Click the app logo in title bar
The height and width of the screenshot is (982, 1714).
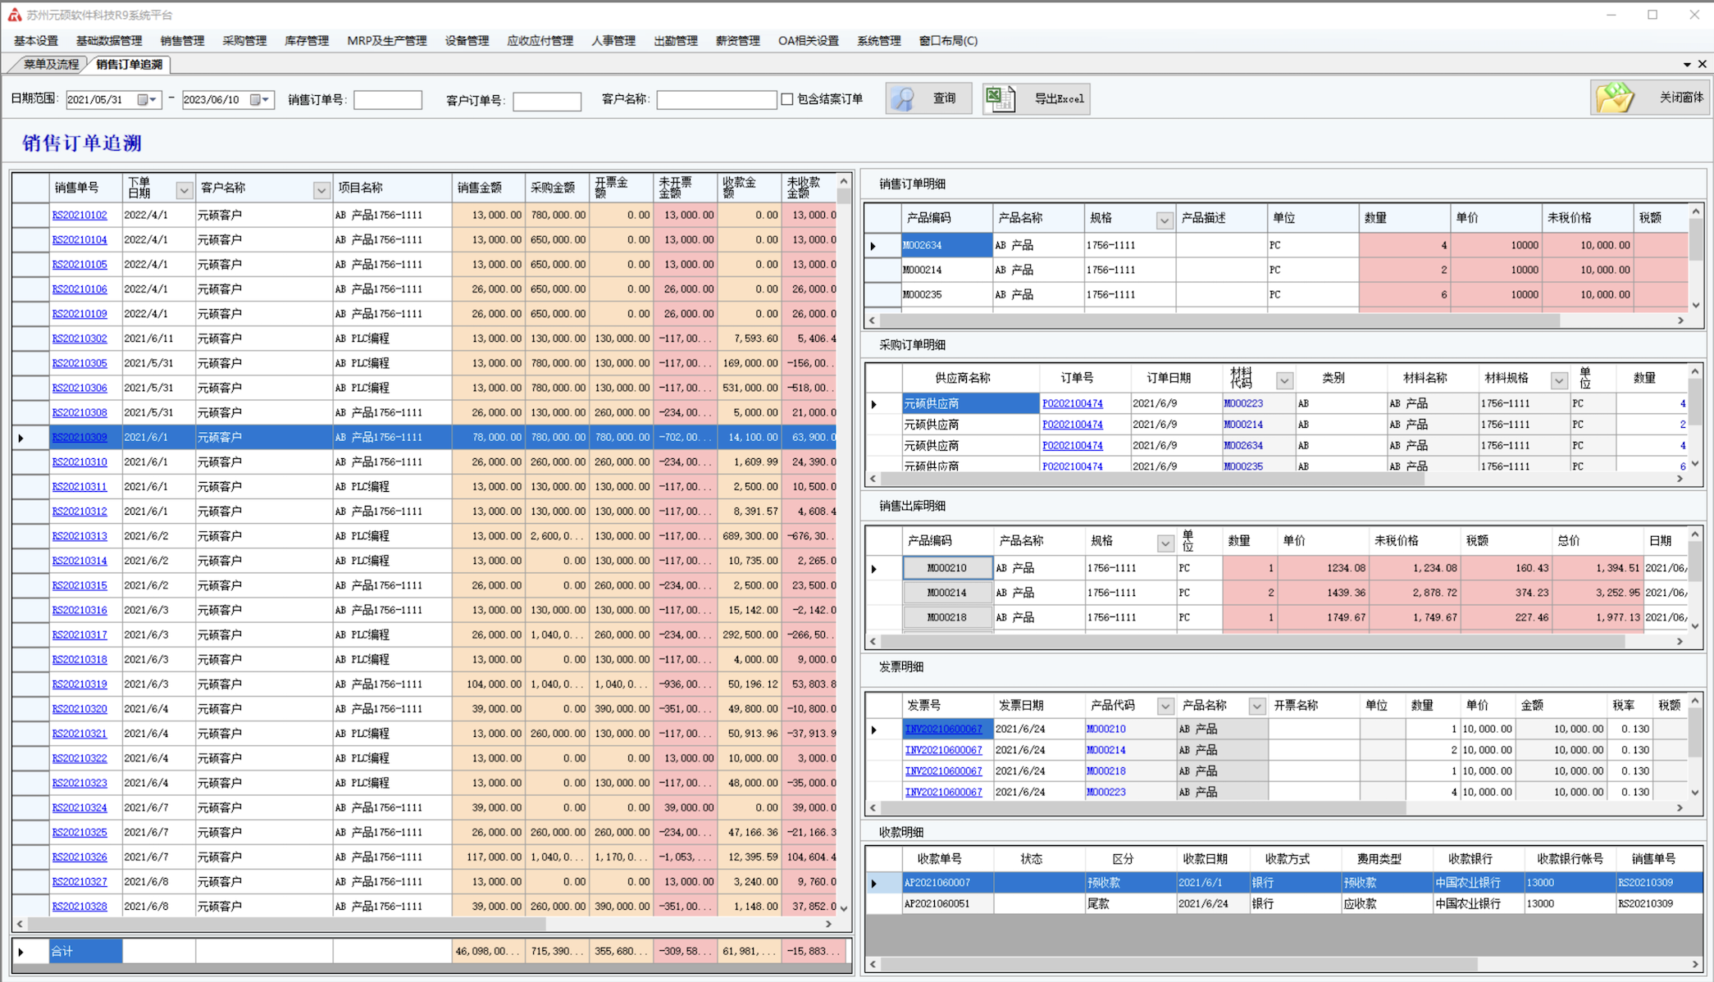coord(14,15)
